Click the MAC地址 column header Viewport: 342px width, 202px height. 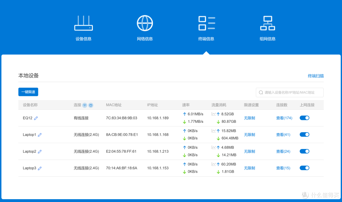point(114,105)
